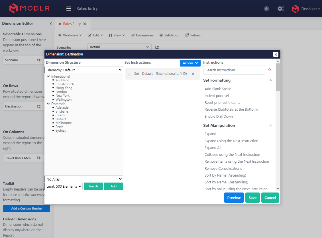Run Validation using its toolbar icon
The height and width of the screenshot is (238, 322).
coord(162,35)
